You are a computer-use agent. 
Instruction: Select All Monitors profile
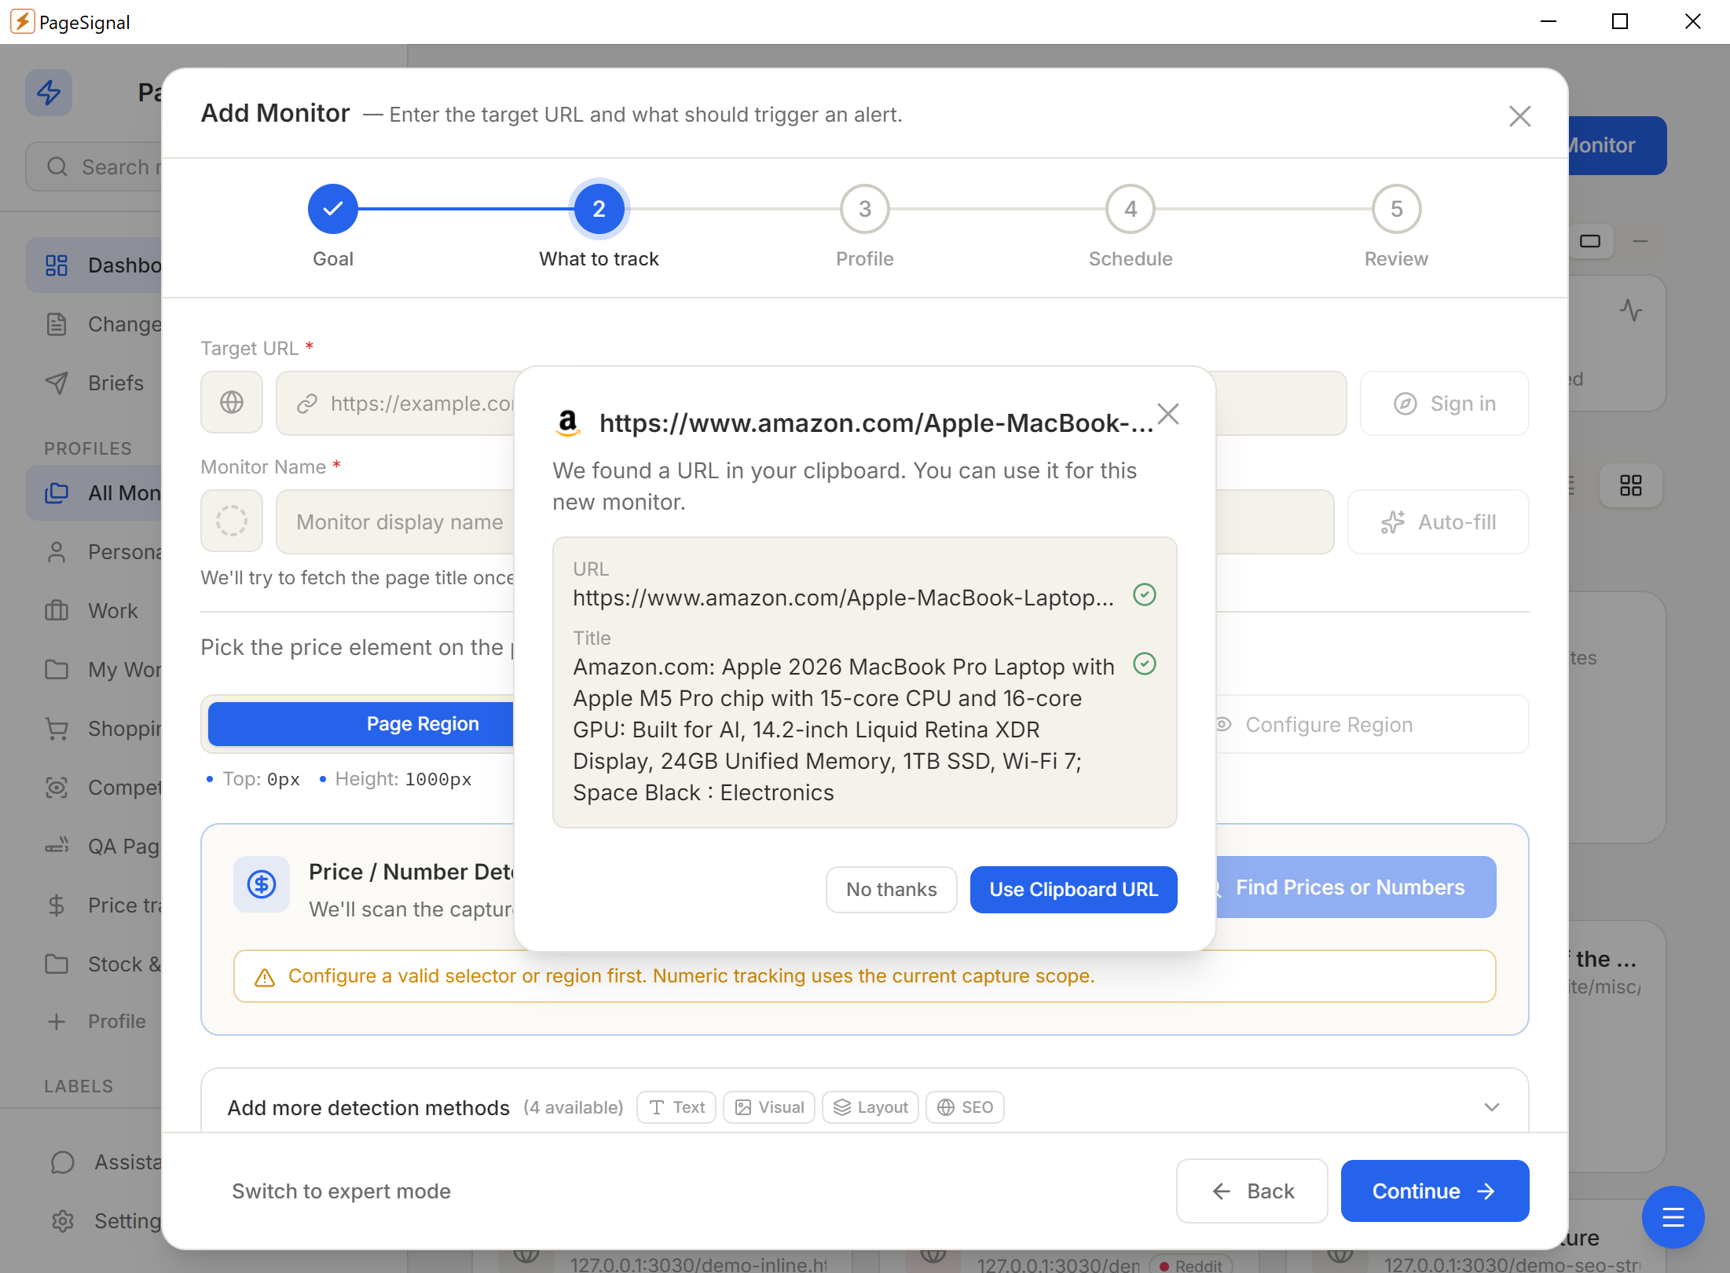coord(94,492)
